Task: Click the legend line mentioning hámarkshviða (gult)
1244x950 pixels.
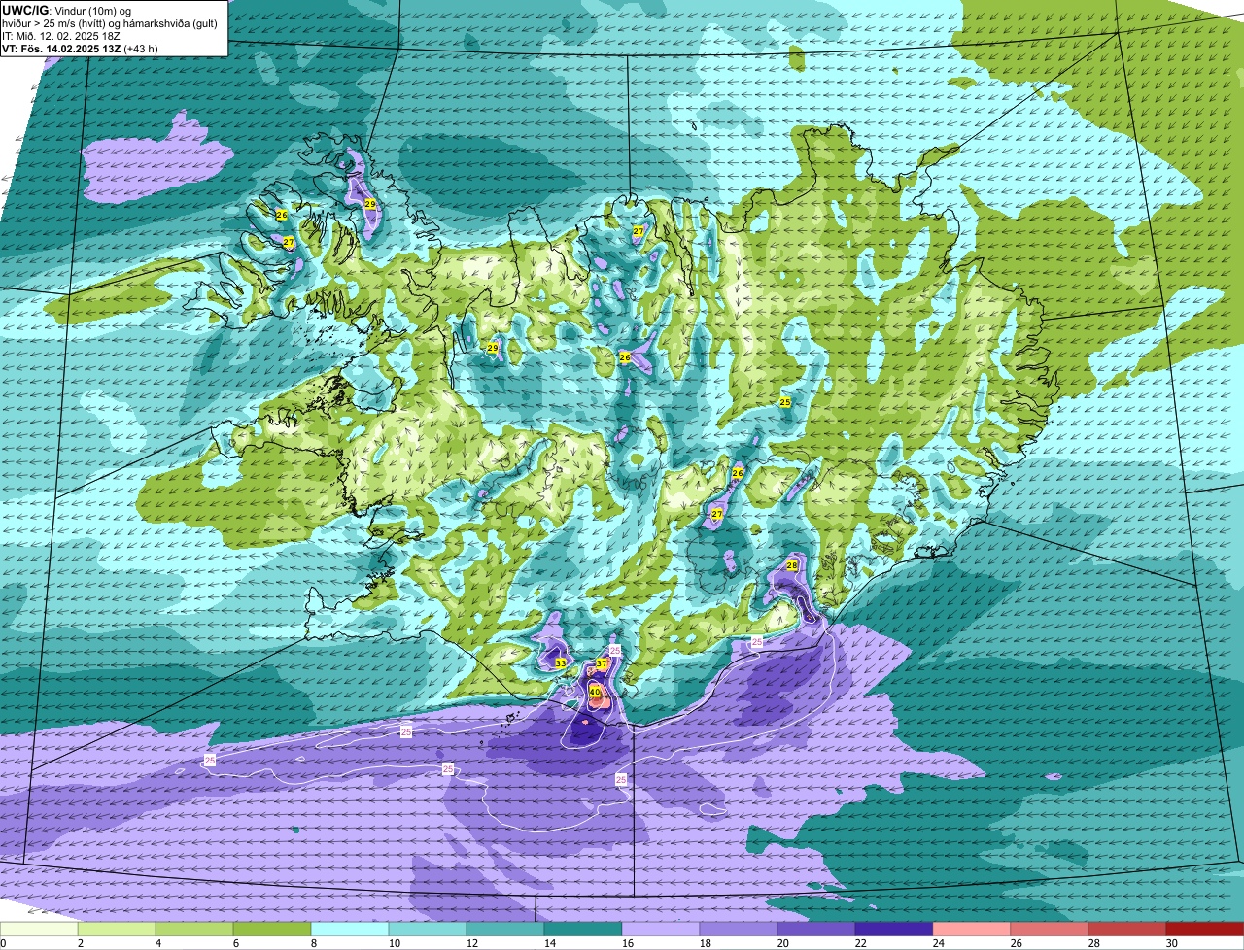Action: [110, 23]
